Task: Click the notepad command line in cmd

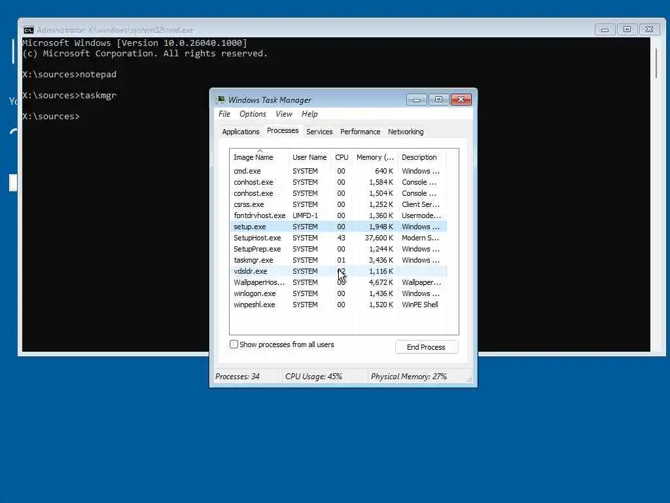Action: (69, 75)
